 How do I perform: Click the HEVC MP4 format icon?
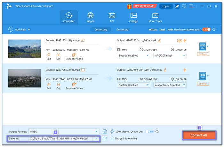[x=203, y=46]
